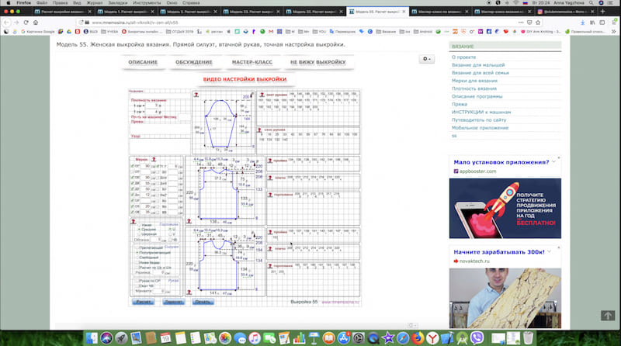Click help icon beside first пройма row
Image resolution: width=621 pixels, height=346 pixels.
270,161
